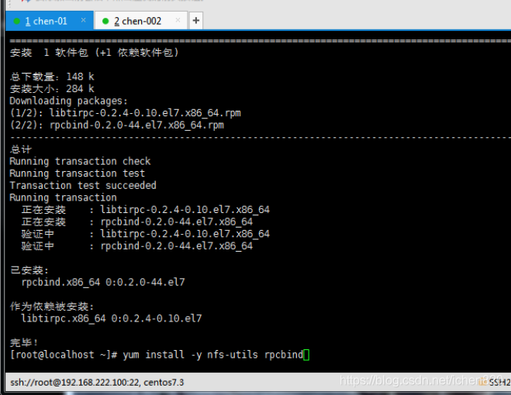
Task: Click the 'Running transaction check' line
Action: point(80,161)
